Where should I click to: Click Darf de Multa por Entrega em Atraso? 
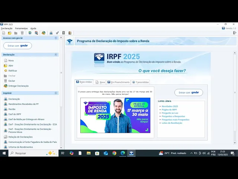(x=26, y=119)
